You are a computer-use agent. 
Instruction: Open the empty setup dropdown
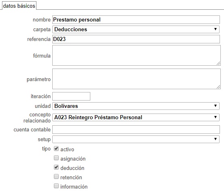[136, 139]
